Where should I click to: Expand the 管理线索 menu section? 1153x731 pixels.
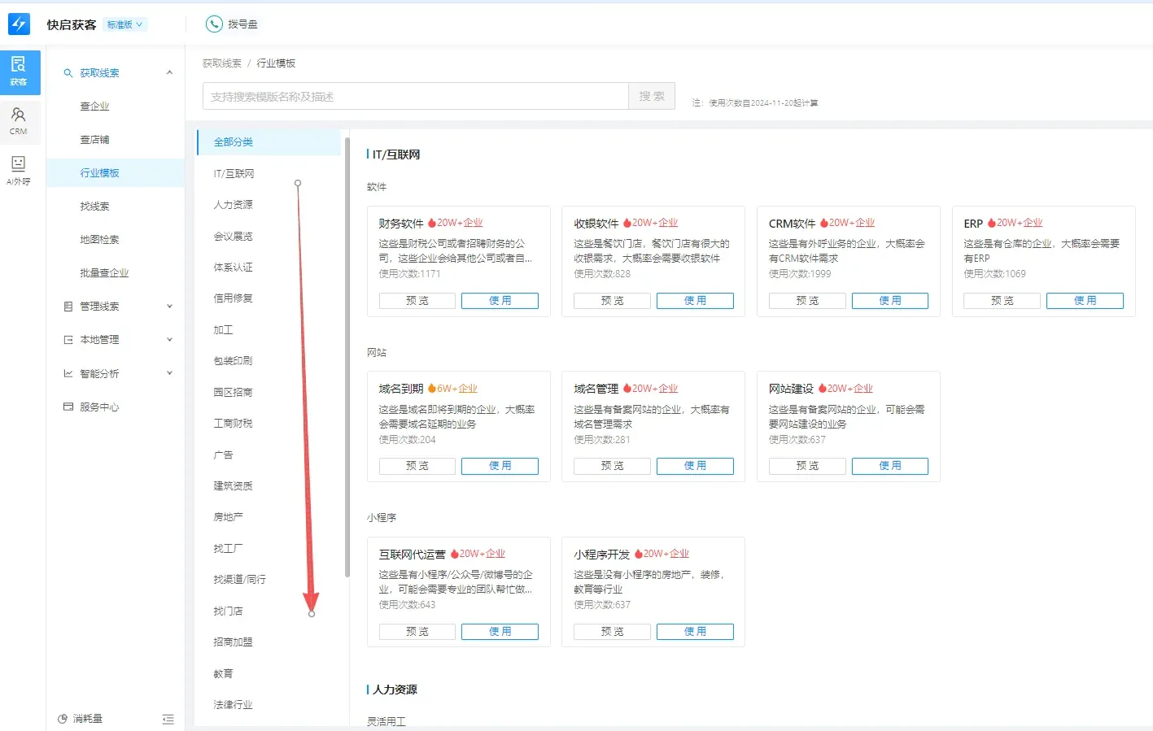tap(169, 307)
